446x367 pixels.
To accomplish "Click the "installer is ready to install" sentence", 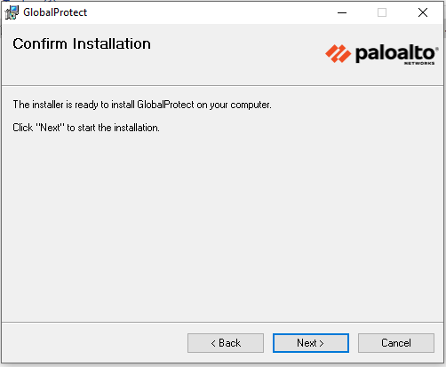I will point(142,105).
